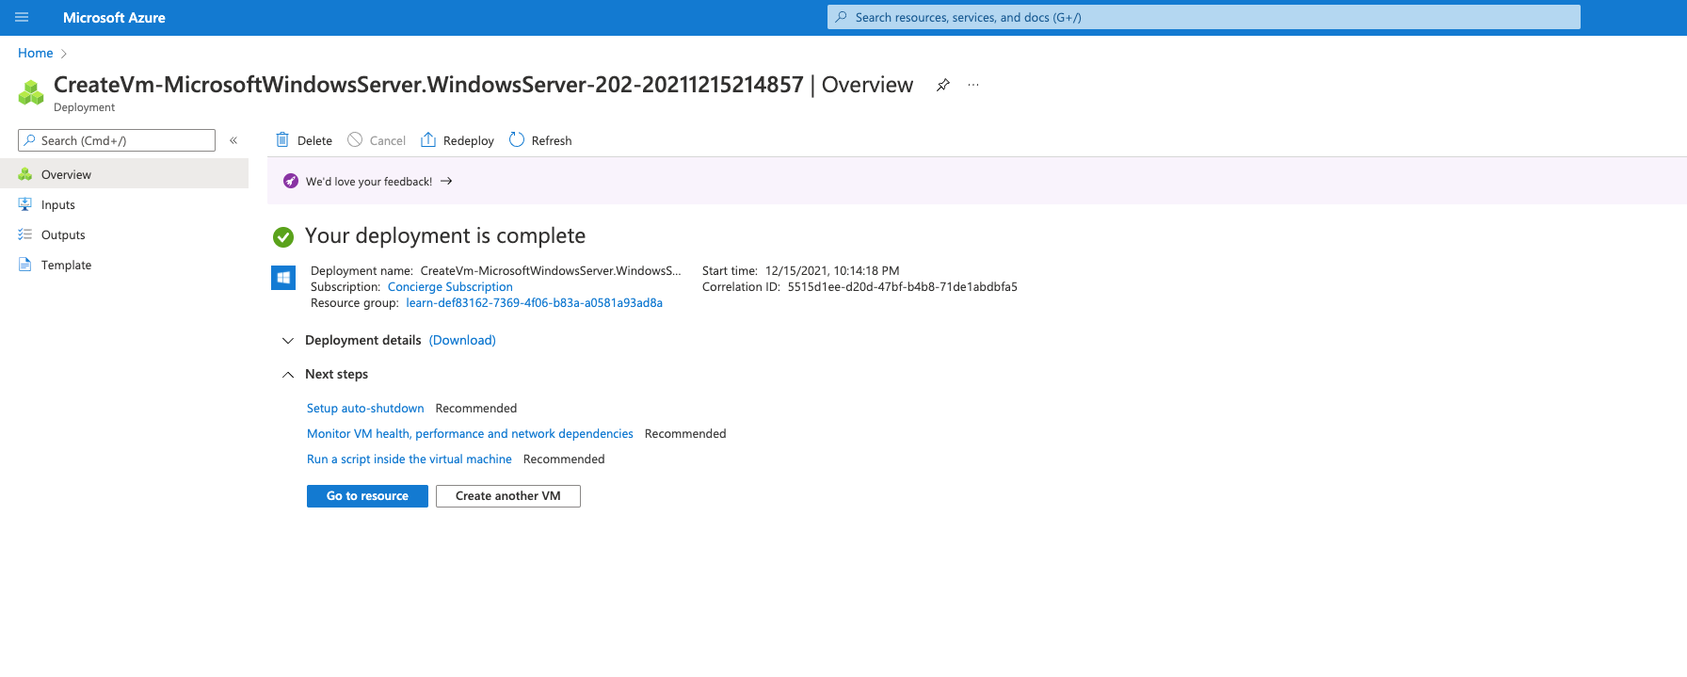Click the Delete trash icon

(282, 140)
